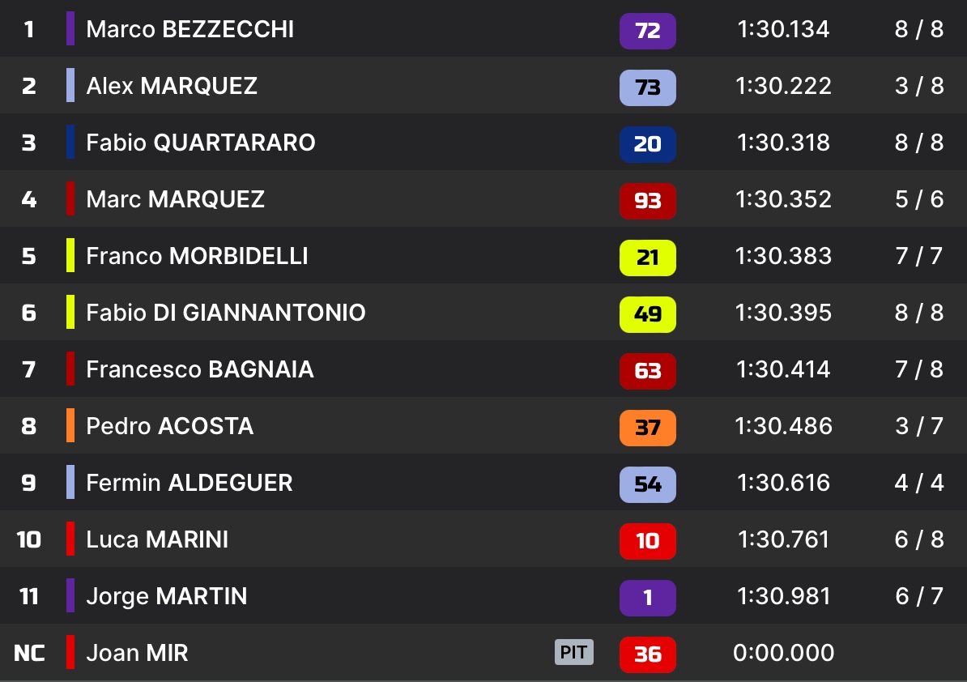967x682 pixels.
Task: Click Fermin Aldeguer's team color bar
Action: 70,483
